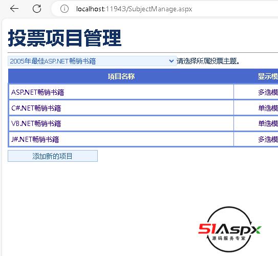This screenshot has height=256, width=278.
Task: Select the ASP.NET畅销书籍 row
Action: pos(143,92)
